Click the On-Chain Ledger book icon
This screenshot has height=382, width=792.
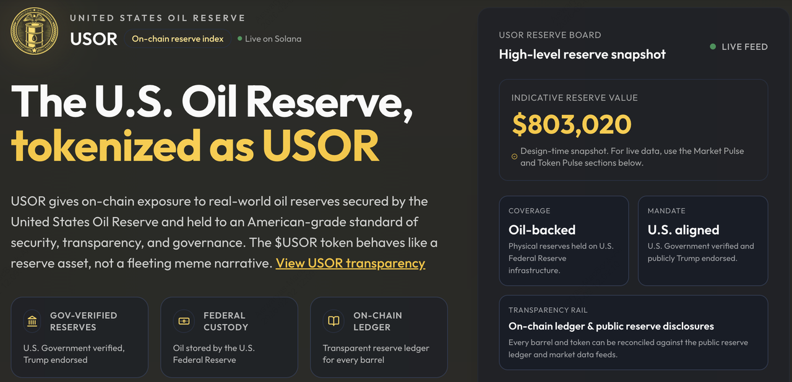point(334,321)
